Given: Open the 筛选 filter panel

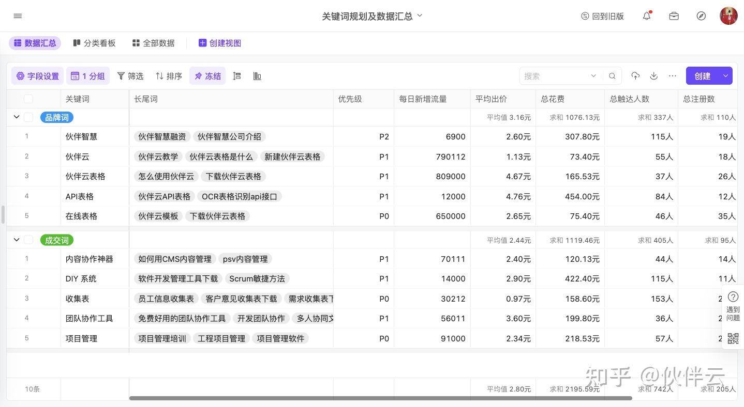Looking at the screenshot, I should click(130, 76).
